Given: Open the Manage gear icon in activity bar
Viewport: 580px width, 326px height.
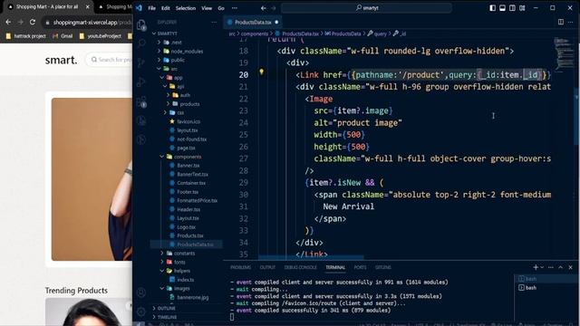Looking at the screenshot, I should pyautogui.click(x=141, y=312).
